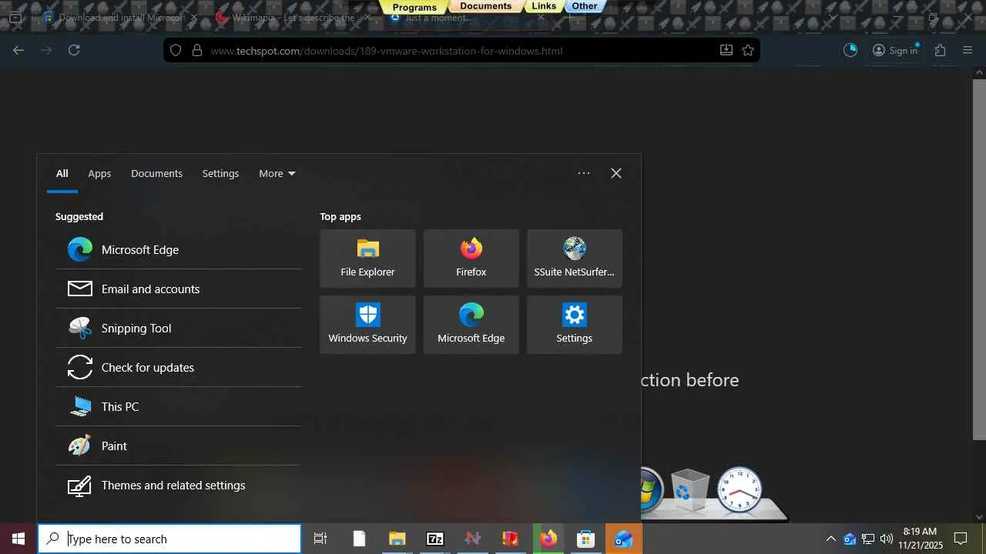
Task: Select the Programs dock tab
Action: click(414, 7)
